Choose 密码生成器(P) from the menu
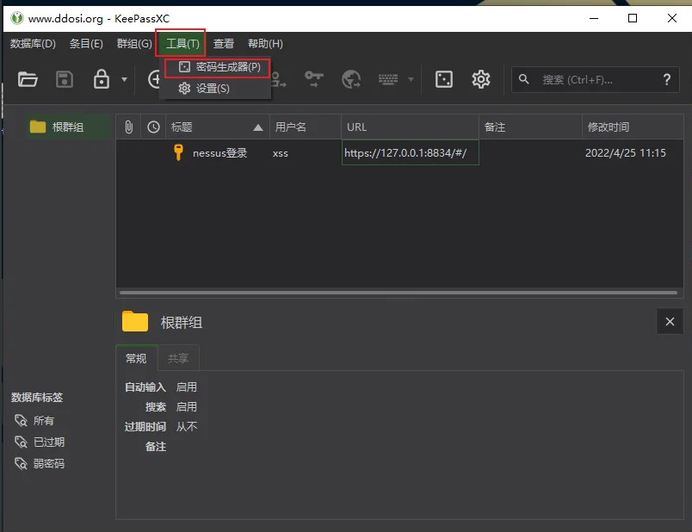This screenshot has height=532, width=692. point(218,67)
